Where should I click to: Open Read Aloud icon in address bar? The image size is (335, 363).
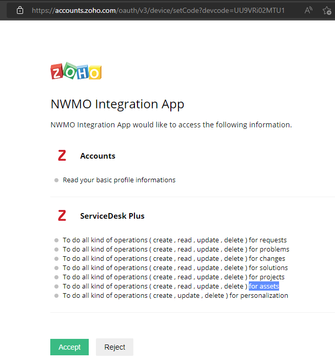(308, 10)
